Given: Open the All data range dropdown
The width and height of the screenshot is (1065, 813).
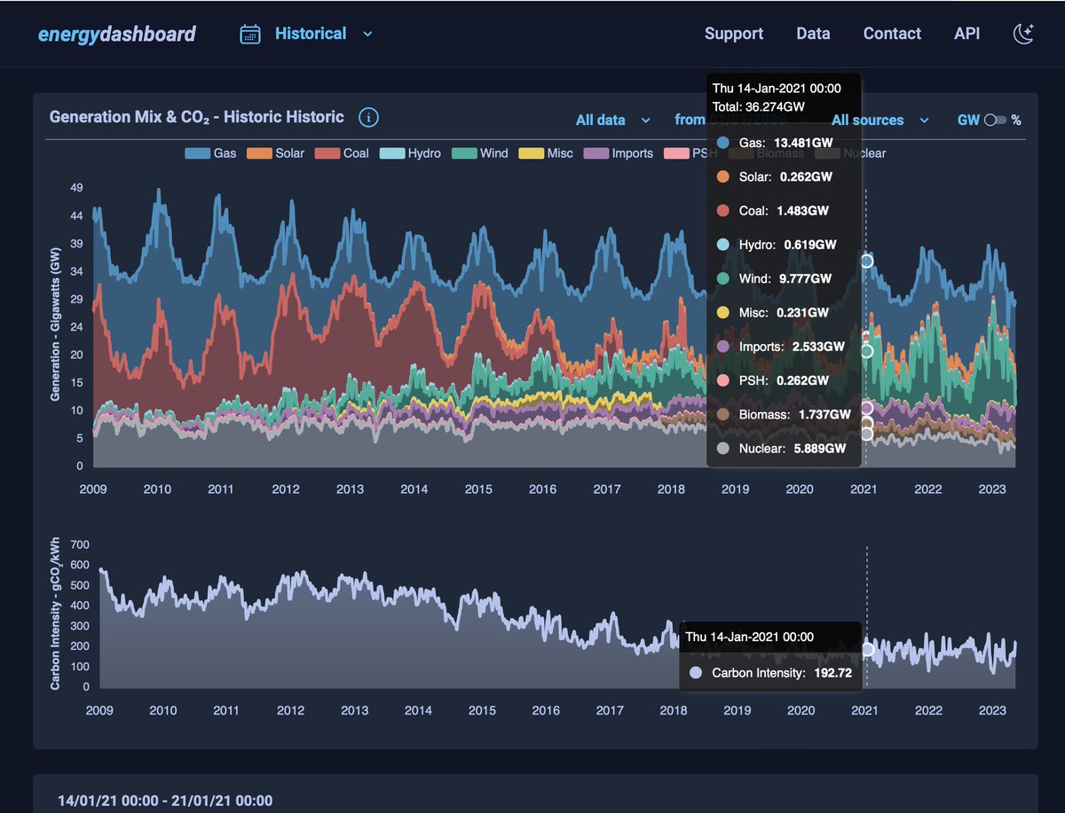Looking at the screenshot, I should [613, 120].
